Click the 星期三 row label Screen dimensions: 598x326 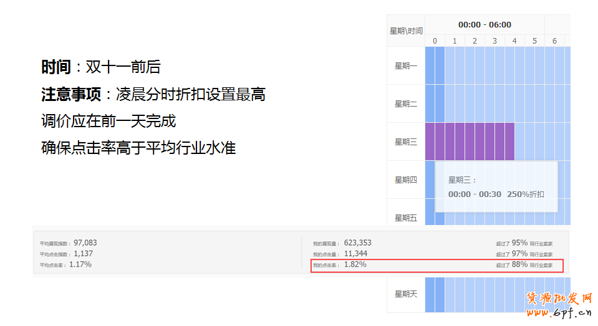click(406, 142)
